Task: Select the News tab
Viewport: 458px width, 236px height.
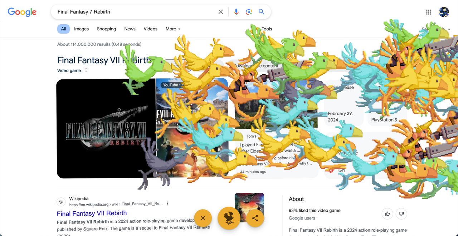Action: (130, 29)
